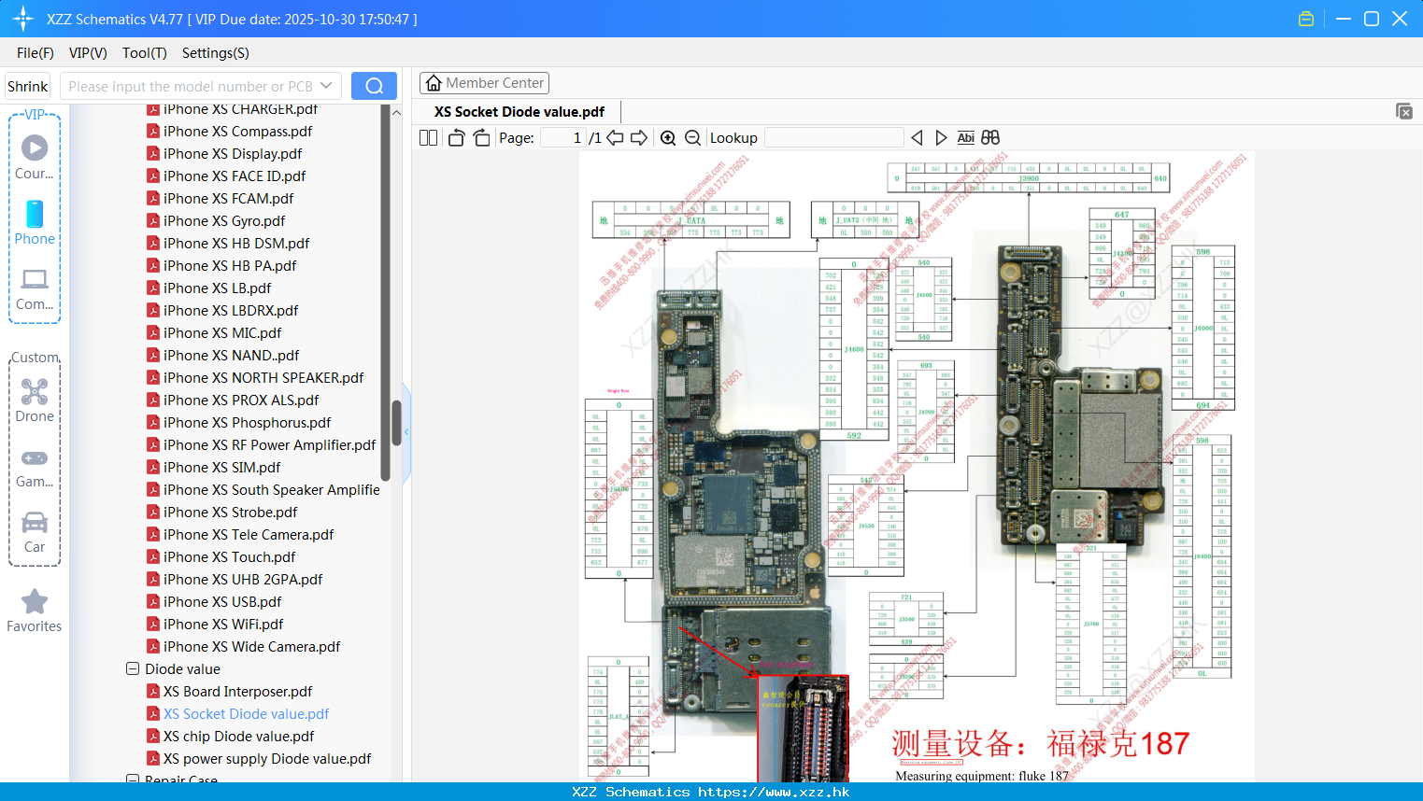Open iPhone XS SIM.pdf

[221, 467]
